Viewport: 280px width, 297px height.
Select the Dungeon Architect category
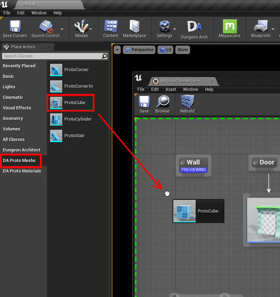tap(22, 150)
